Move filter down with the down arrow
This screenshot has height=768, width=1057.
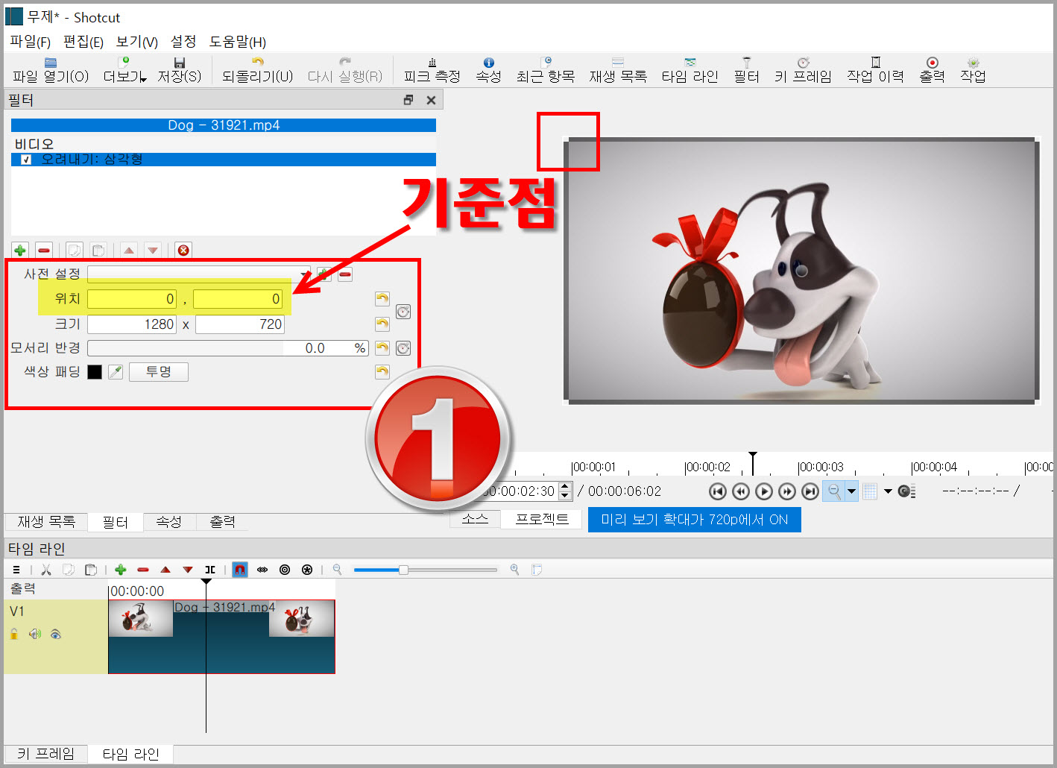(153, 250)
